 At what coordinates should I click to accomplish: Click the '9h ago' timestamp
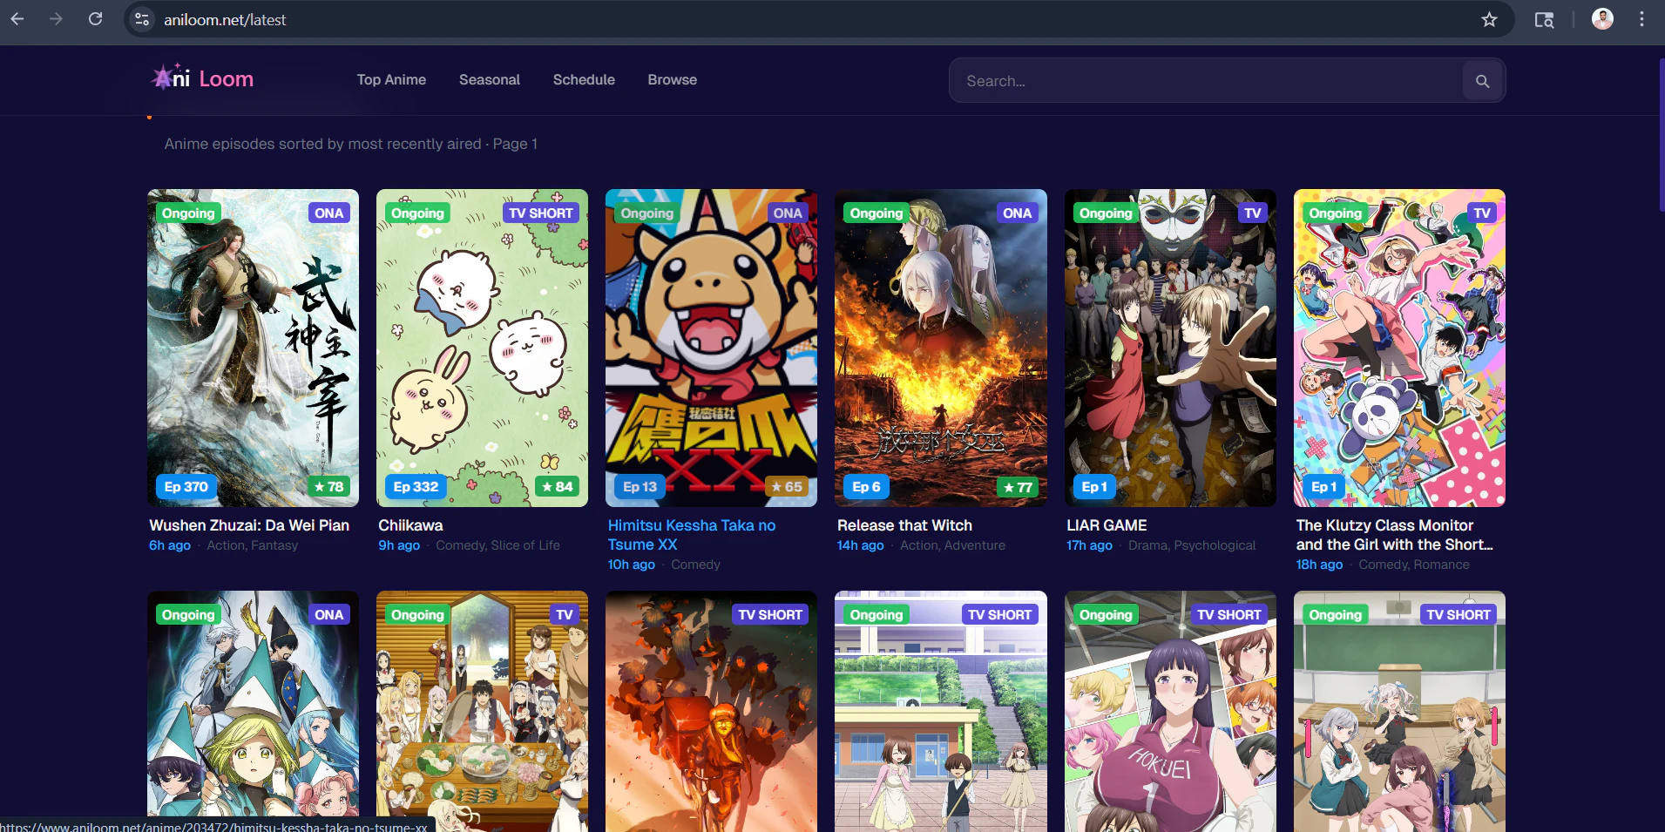click(x=399, y=545)
